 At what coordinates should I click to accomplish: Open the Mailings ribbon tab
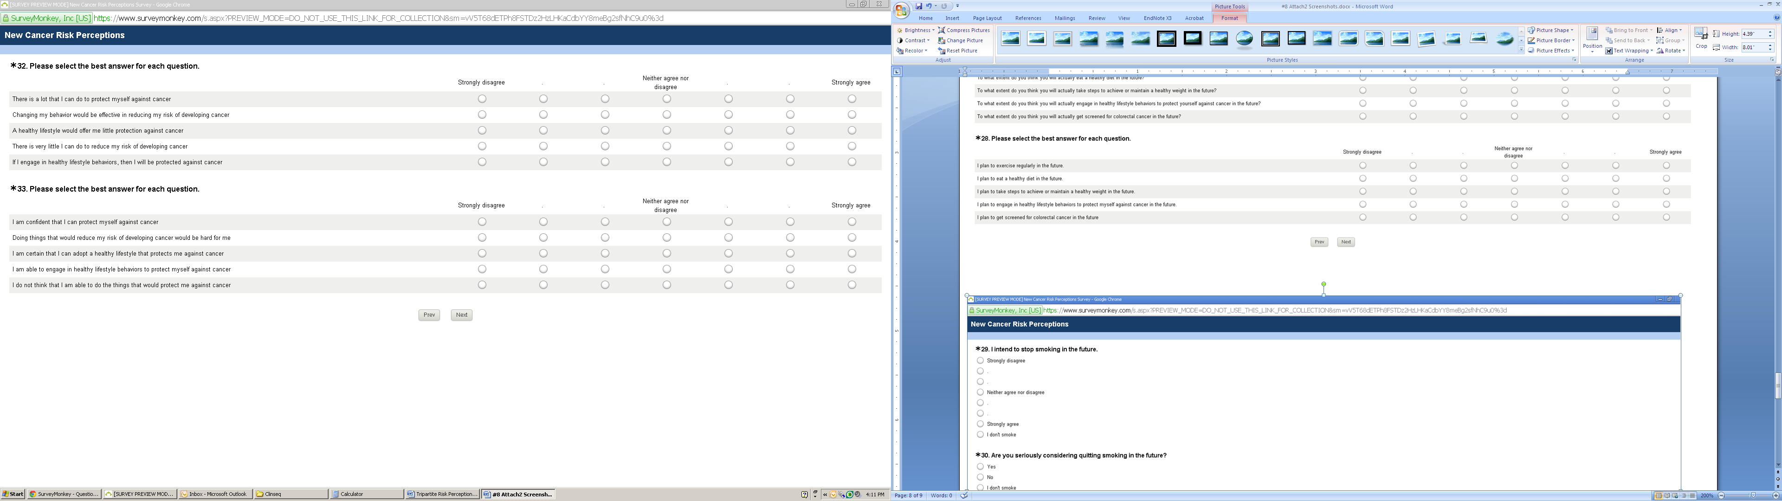(x=1065, y=19)
